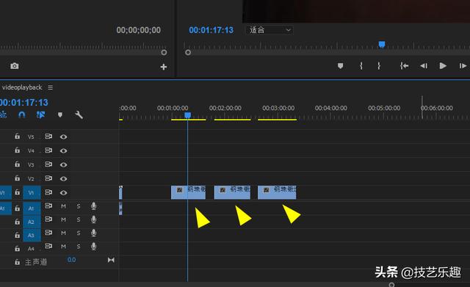Mark out point in the program monitor
Viewport: 470px width, 287px height.
[379, 65]
